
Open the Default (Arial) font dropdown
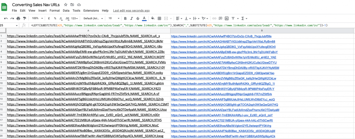click(92, 18)
